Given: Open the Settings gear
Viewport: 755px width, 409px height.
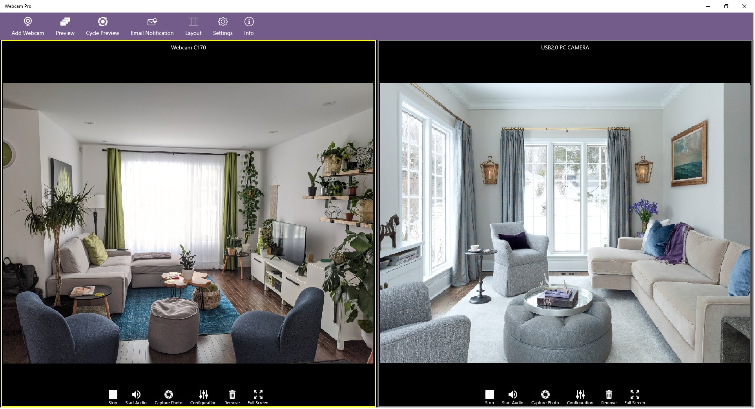Looking at the screenshot, I should pyautogui.click(x=222, y=26).
